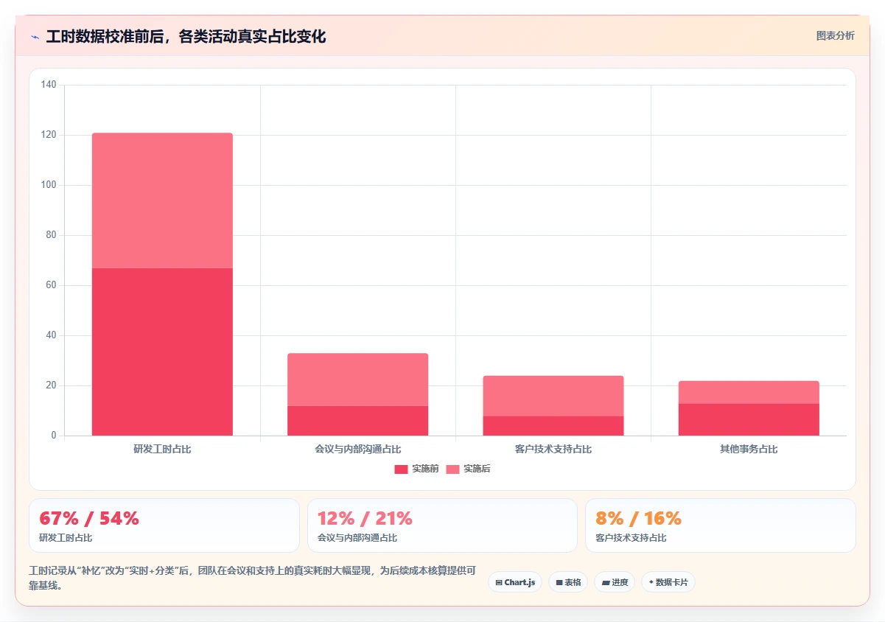This screenshot has height=622, width=885.
Task: Click the 100 y-axis tick label
Action: pos(49,185)
